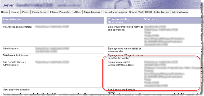Select the Shared Mail tab
Screen dimensions: 204x96
tap(136, 12)
